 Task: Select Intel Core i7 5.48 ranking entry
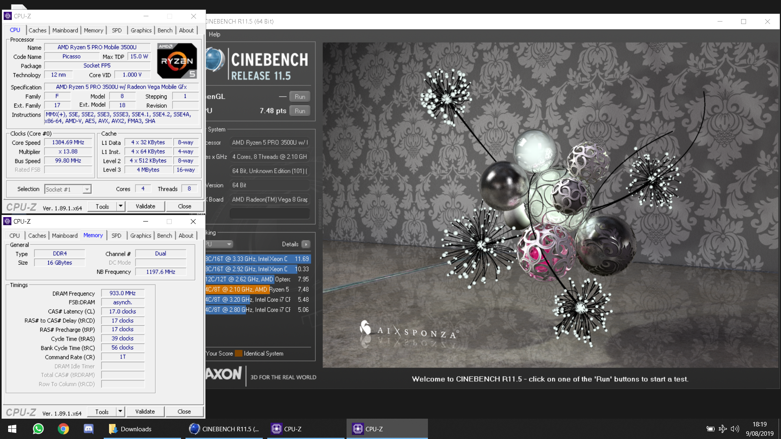coord(258,300)
